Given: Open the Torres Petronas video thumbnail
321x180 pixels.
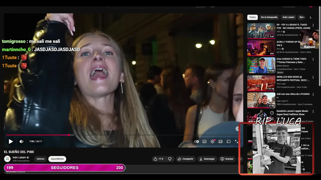Looking at the screenshot, I should [x=261, y=65].
